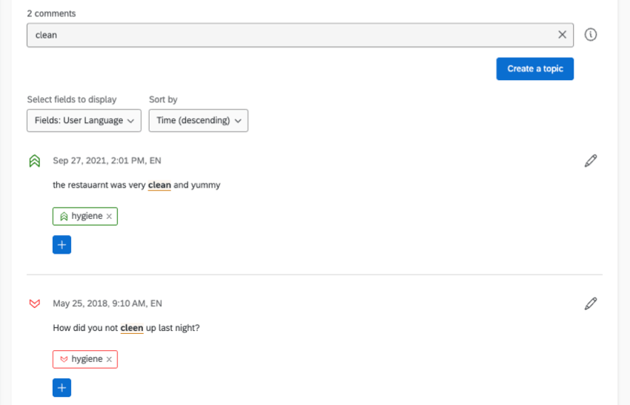This screenshot has height=405, width=630.
Task: Click inside the search field containing clean
Action: pos(289,35)
